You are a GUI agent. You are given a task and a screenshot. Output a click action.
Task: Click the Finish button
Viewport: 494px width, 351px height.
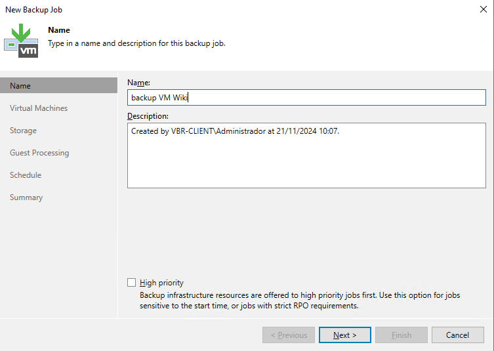pos(401,335)
